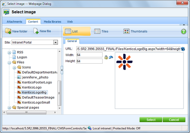Screen dimensions: 190x133
Task: Click the DefaultTeaserImage file icon
Action: 19,97
